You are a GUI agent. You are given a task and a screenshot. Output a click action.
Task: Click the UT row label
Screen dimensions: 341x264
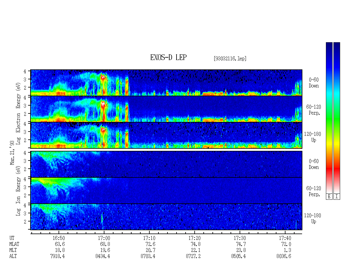pos(12,238)
